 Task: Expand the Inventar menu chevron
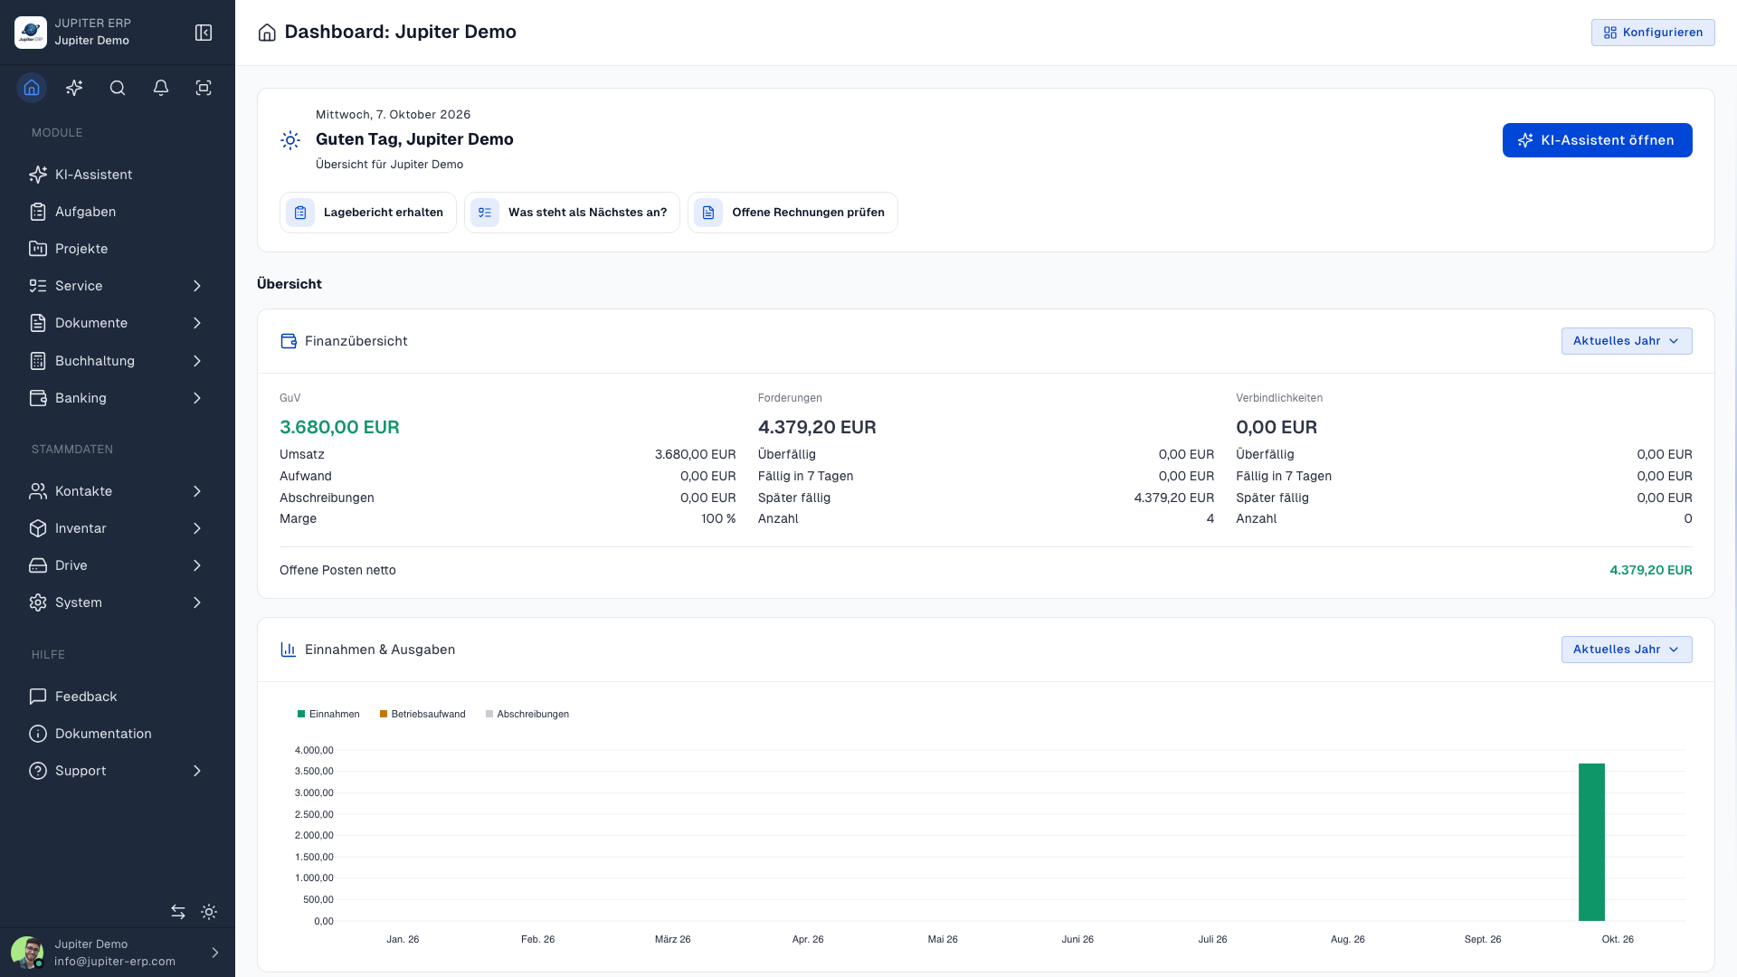click(x=197, y=528)
